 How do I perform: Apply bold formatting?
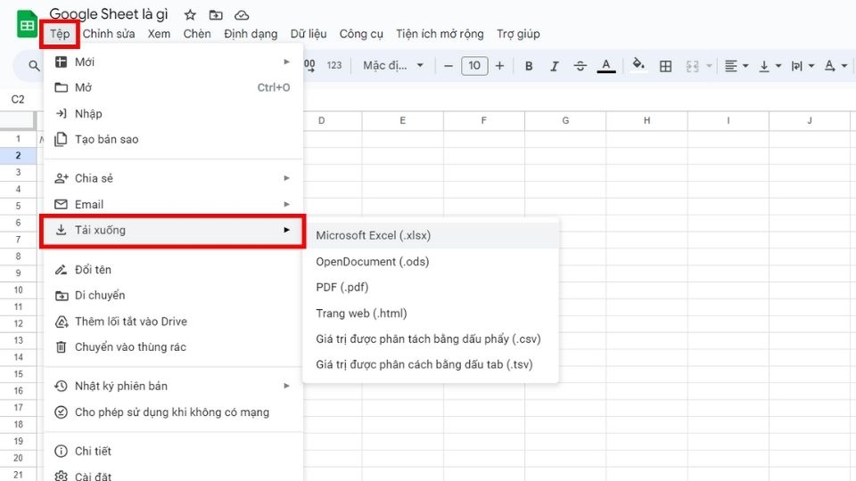click(x=529, y=66)
